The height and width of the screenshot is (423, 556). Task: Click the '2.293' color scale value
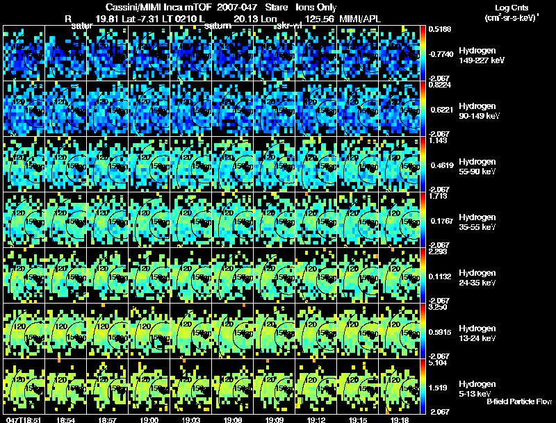438,251
